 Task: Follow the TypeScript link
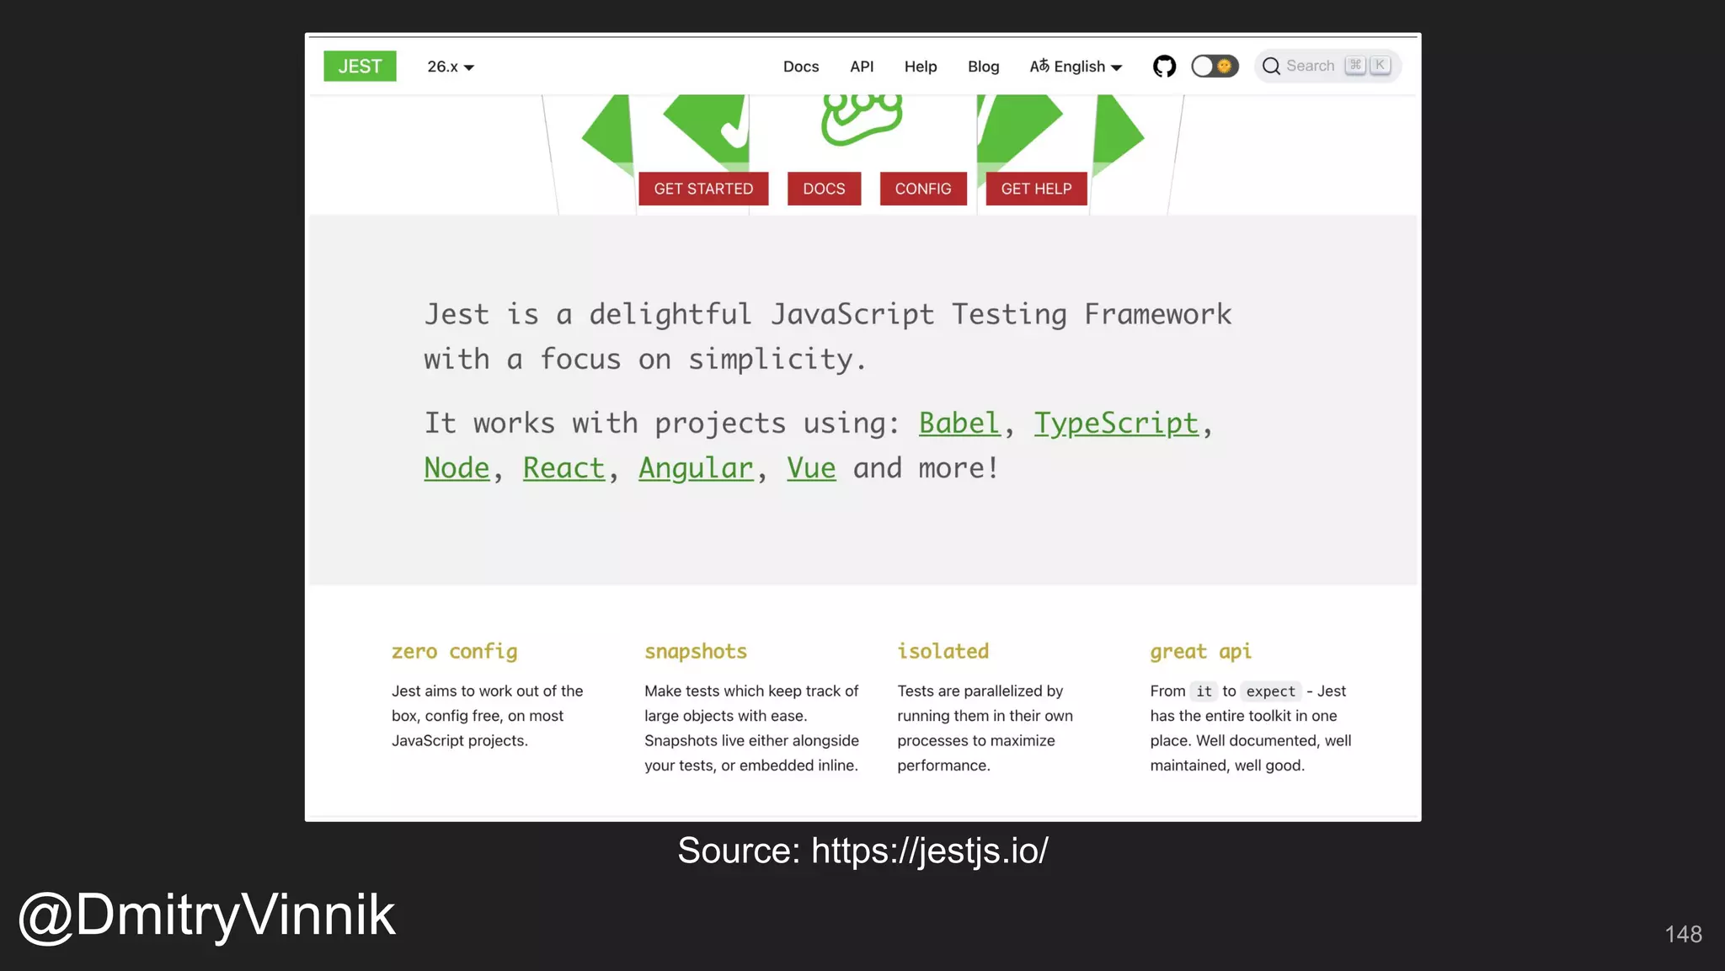tap(1116, 423)
